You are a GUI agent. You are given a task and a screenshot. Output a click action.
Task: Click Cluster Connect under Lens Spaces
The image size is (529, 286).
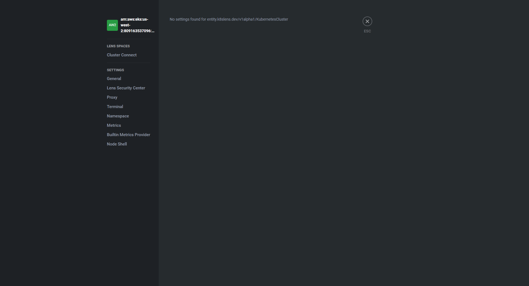pyautogui.click(x=122, y=55)
